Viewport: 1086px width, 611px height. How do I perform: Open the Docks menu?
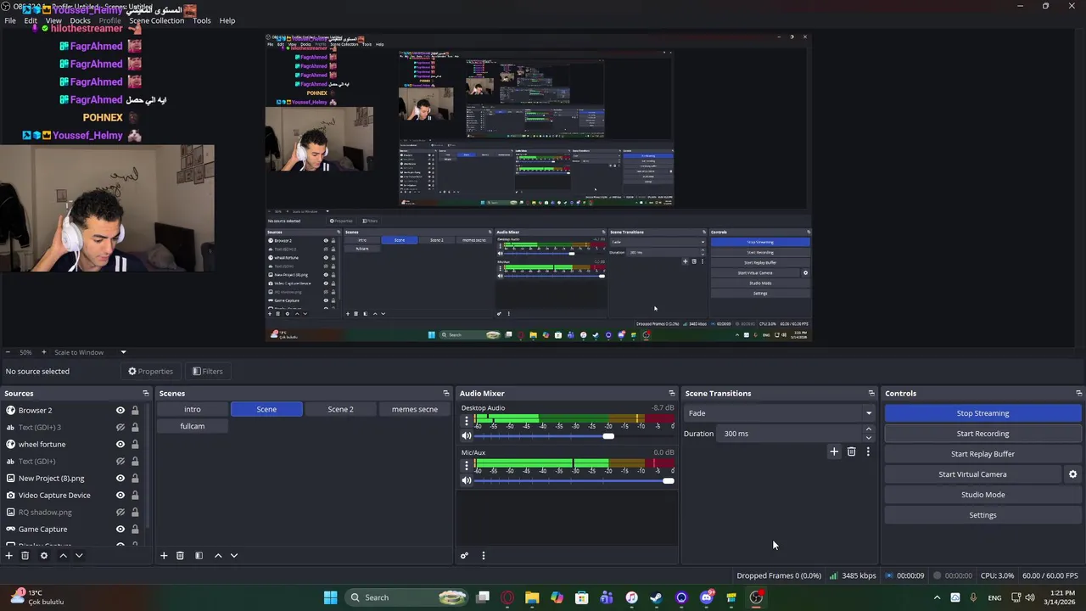tap(80, 20)
